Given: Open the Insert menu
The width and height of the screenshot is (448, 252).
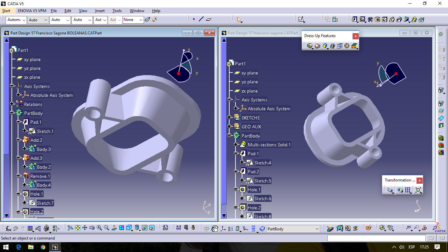Looking at the screenshot, I should [100, 11].
